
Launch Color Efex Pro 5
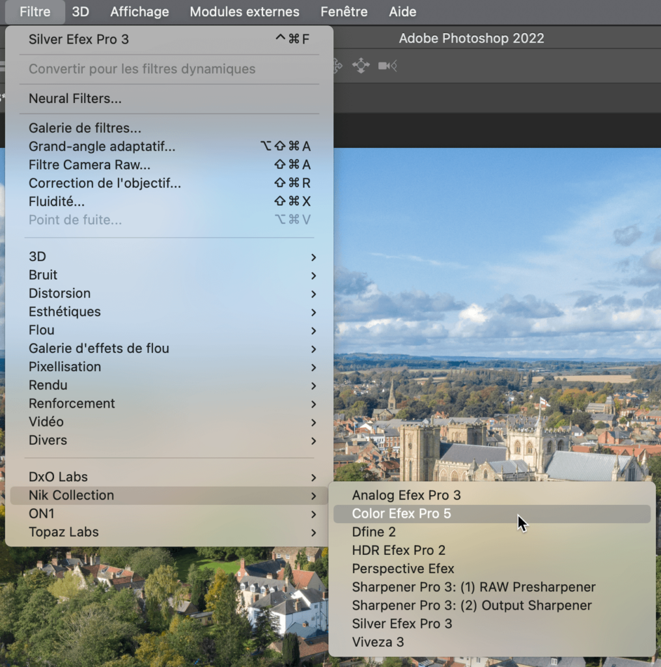pos(492,513)
